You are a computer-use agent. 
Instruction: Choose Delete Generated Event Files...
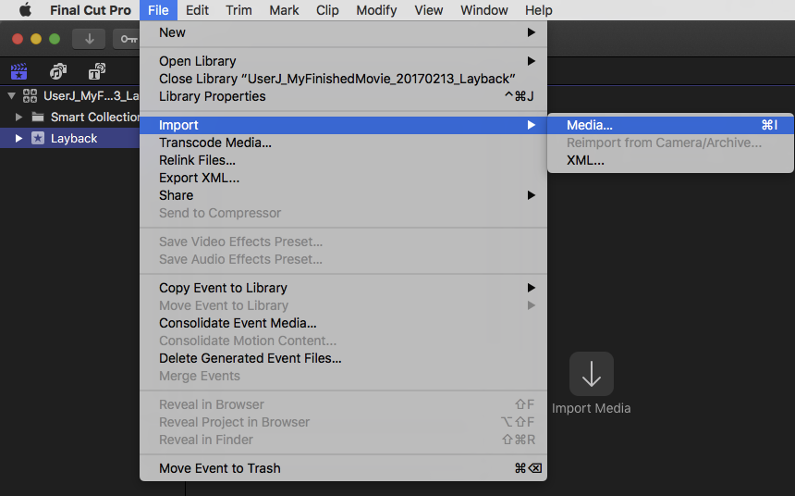point(343,358)
